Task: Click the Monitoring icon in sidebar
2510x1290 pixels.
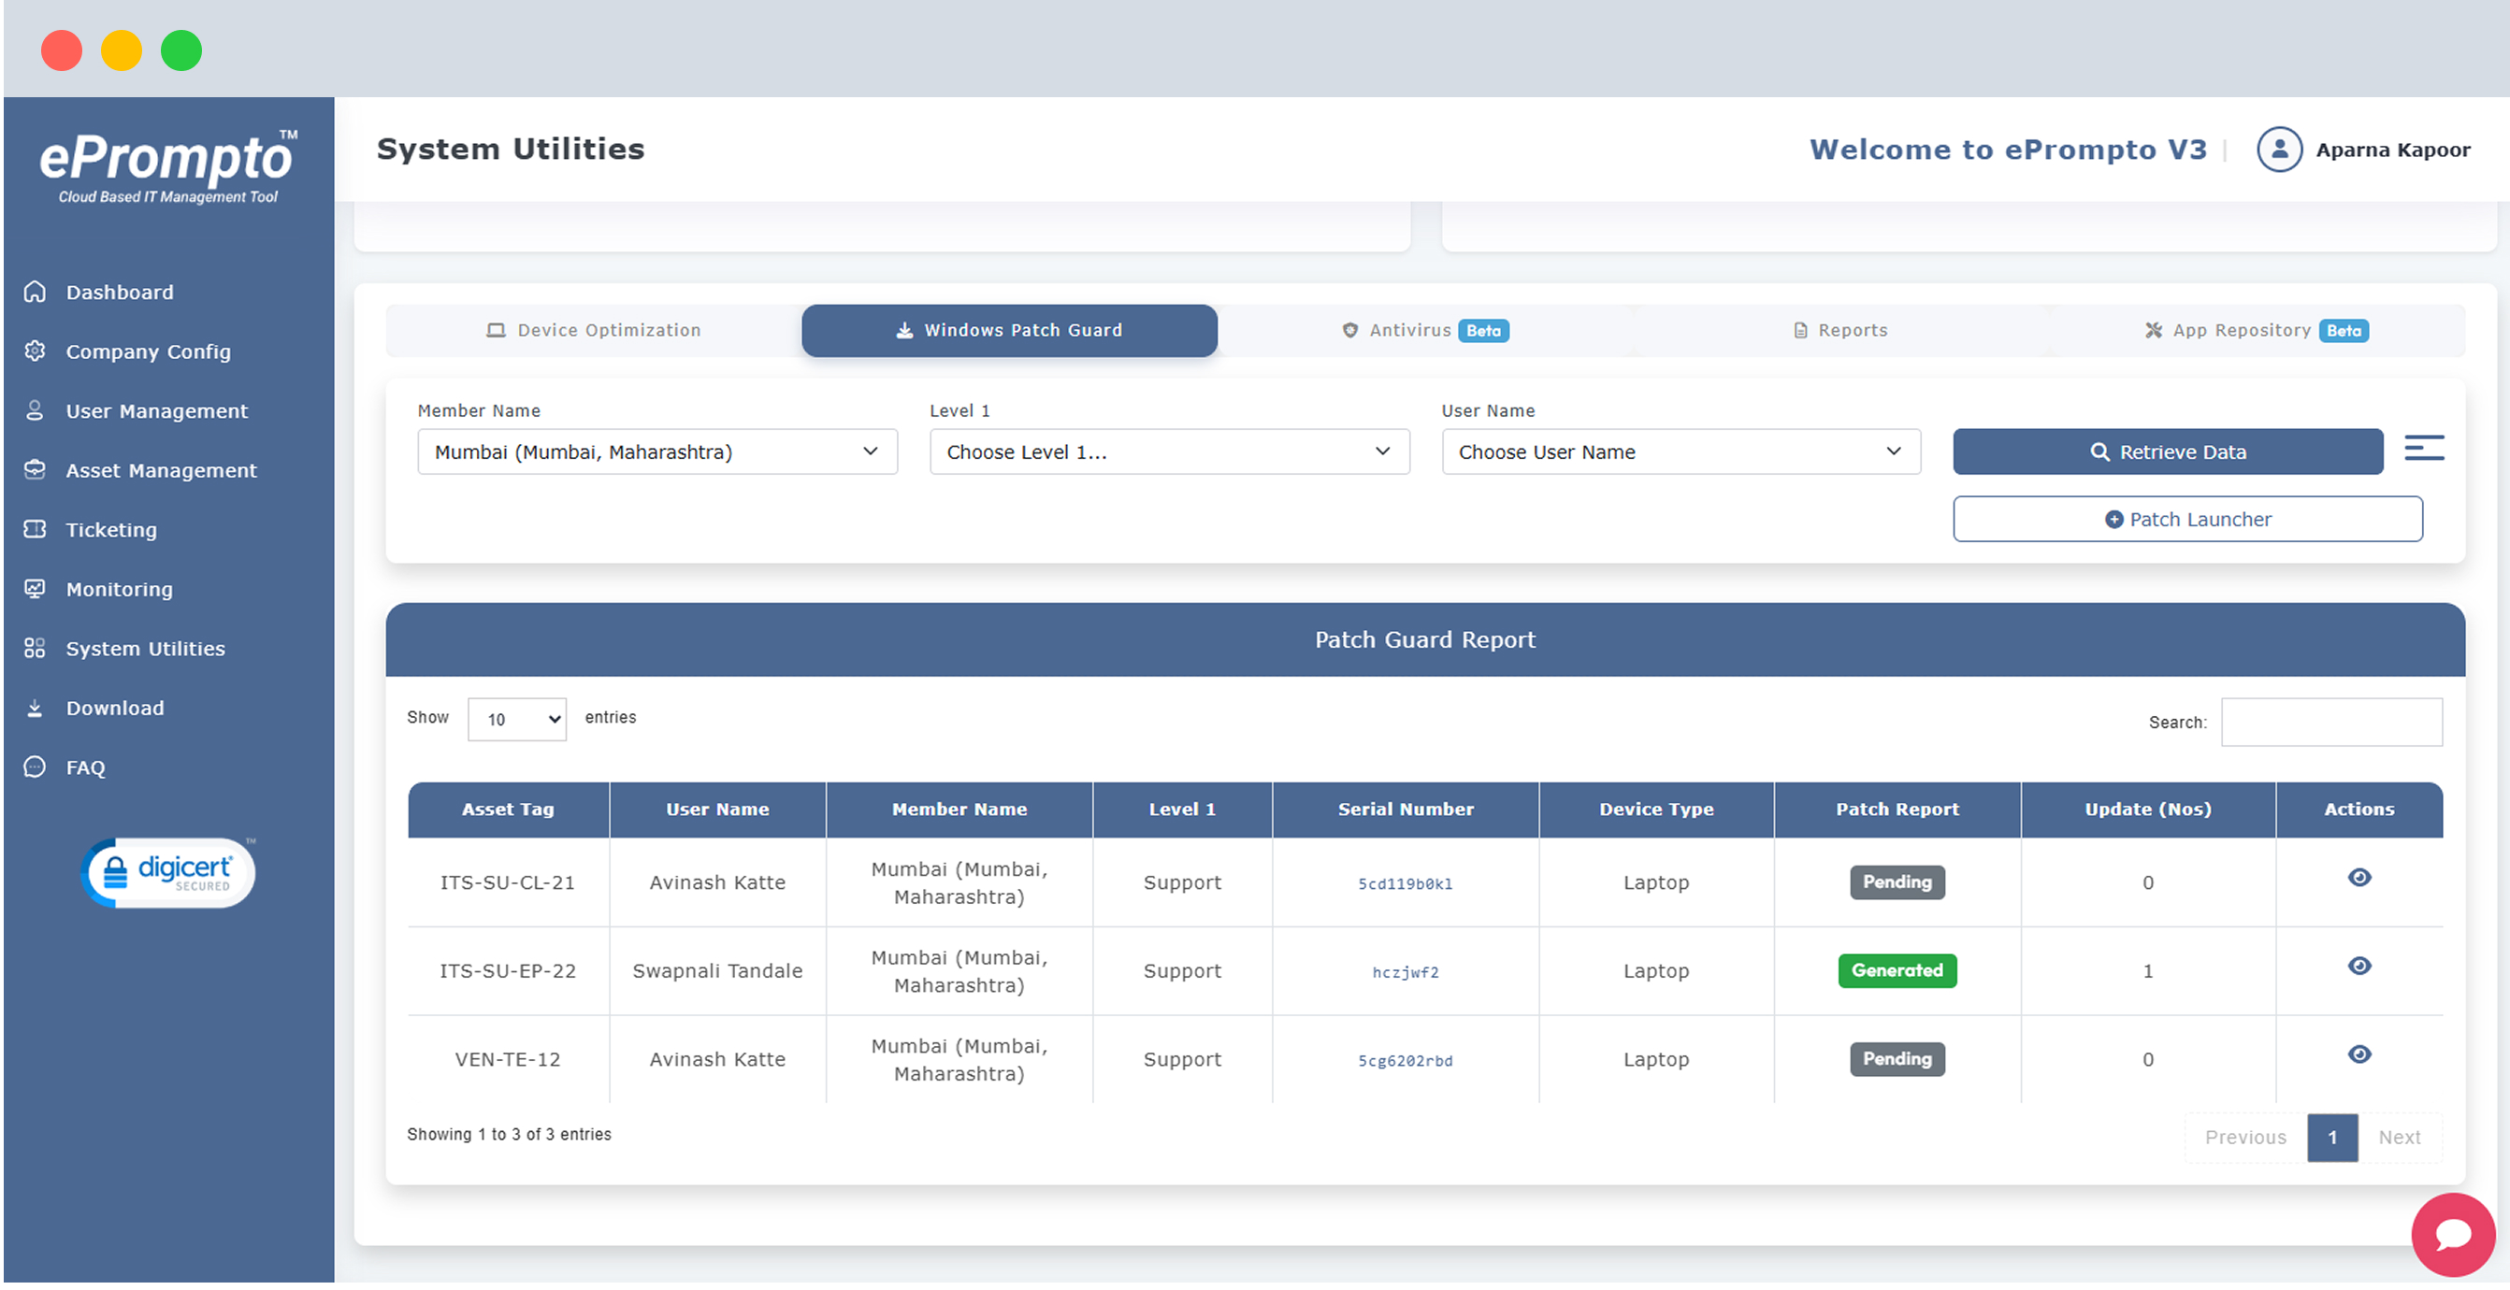Action: click(x=36, y=590)
